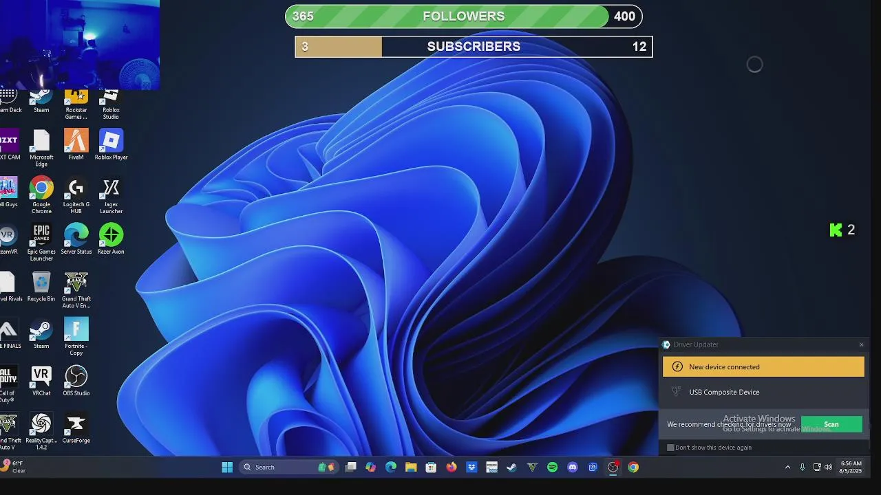Open Roblox Studio desktop shortcut
This screenshot has height=495, width=881.
[x=111, y=104]
